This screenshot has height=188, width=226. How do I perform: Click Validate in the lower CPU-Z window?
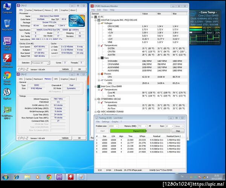click(x=65, y=138)
